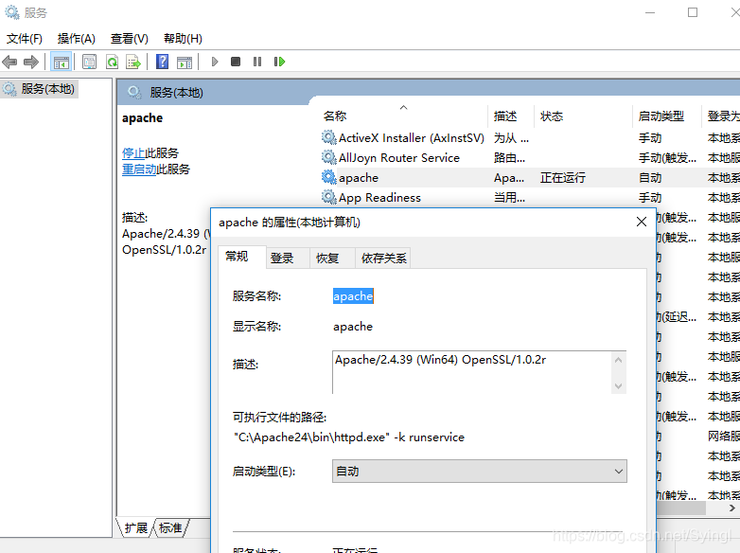Open the Help question-mark toolbar icon
Viewport: 740px width, 553px height.
click(163, 62)
